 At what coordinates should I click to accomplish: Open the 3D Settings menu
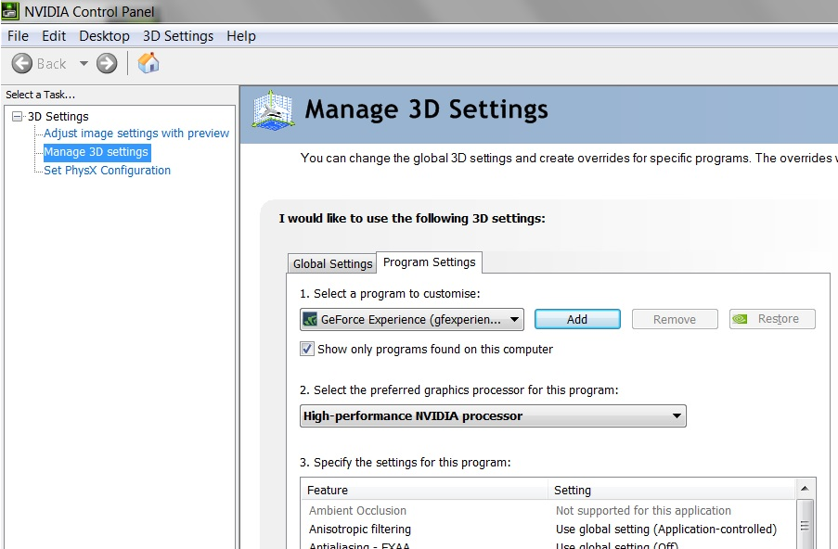coord(178,36)
